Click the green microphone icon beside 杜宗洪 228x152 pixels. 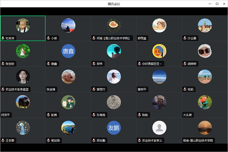point(3,38)
